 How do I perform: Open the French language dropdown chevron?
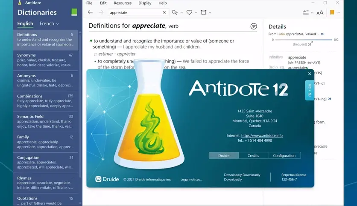57,24
